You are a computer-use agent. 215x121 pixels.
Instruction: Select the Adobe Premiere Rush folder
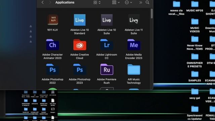(107, 69)
